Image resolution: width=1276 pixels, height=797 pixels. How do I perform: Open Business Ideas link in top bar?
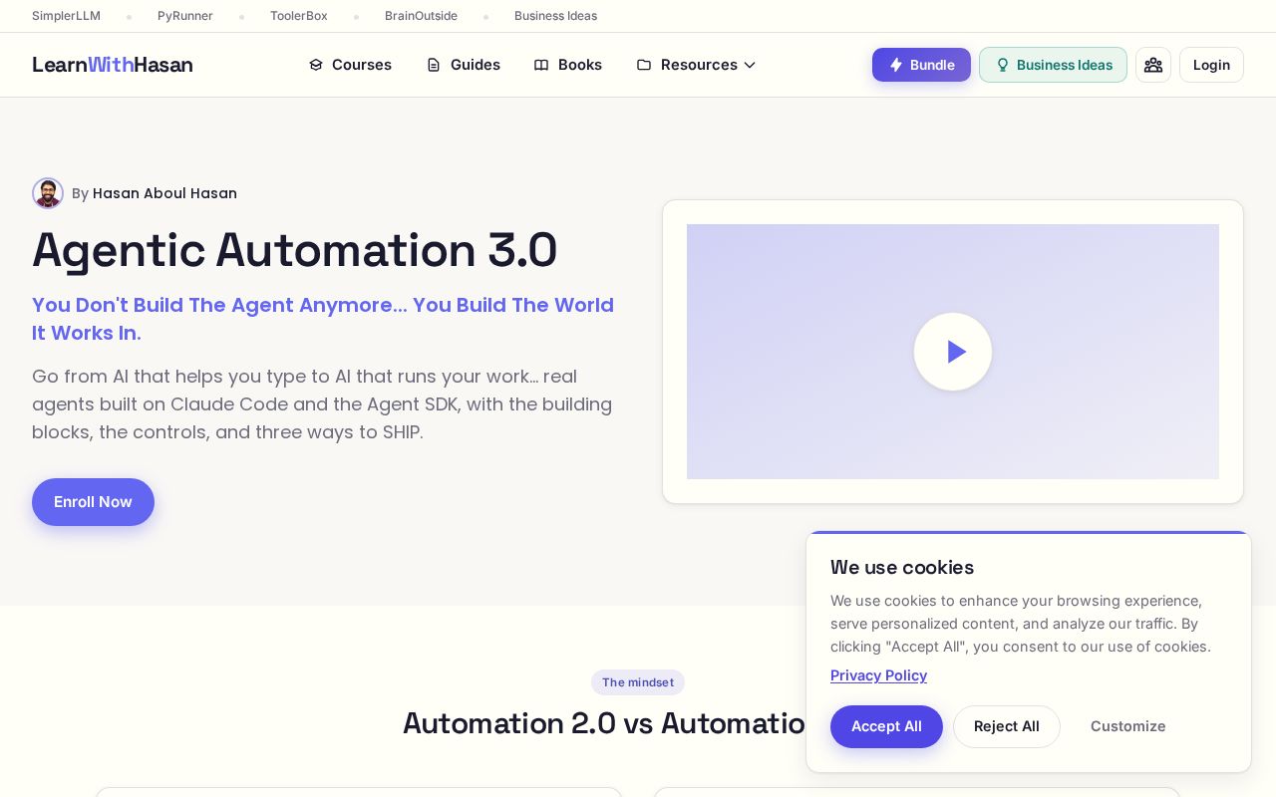pyautogui.click(x=555, y=16)
